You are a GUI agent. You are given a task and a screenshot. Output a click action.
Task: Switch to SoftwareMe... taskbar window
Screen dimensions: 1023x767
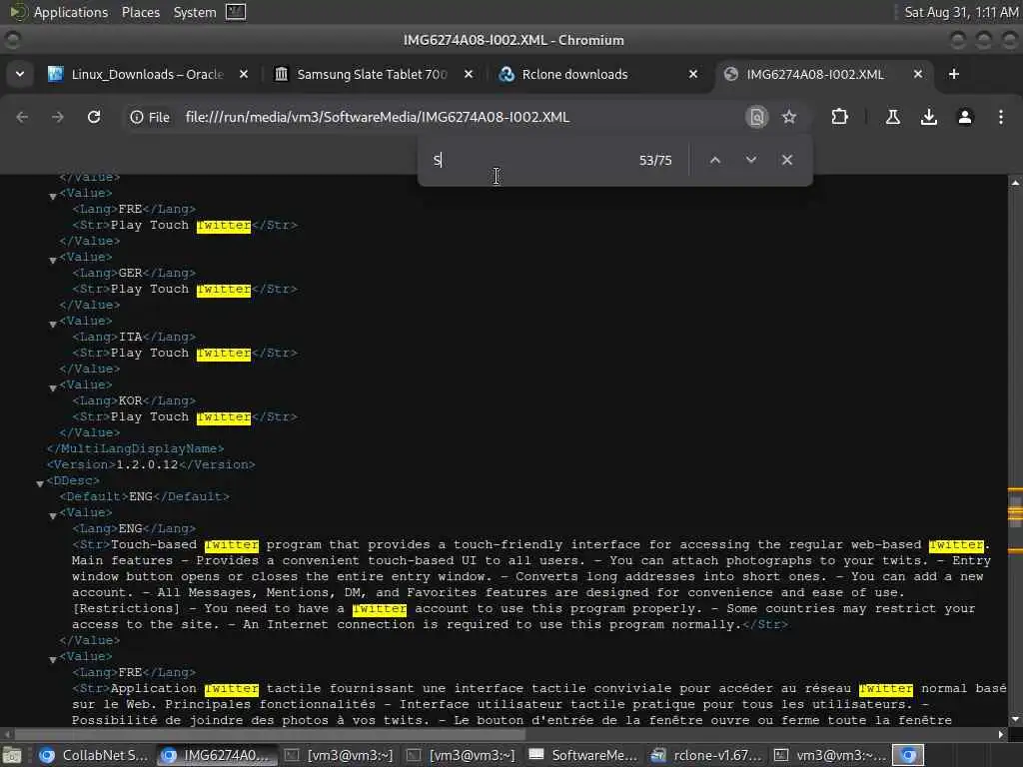click(x=583, y=755)
